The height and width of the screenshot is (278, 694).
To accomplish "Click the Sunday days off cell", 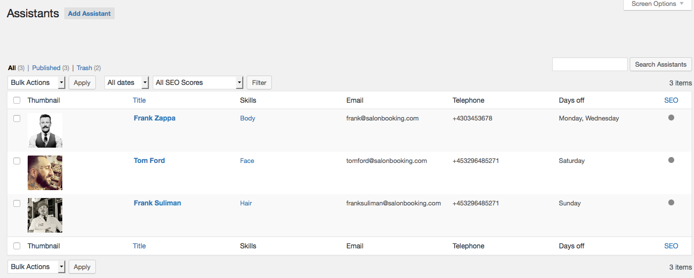I will [x=570, y=203].
